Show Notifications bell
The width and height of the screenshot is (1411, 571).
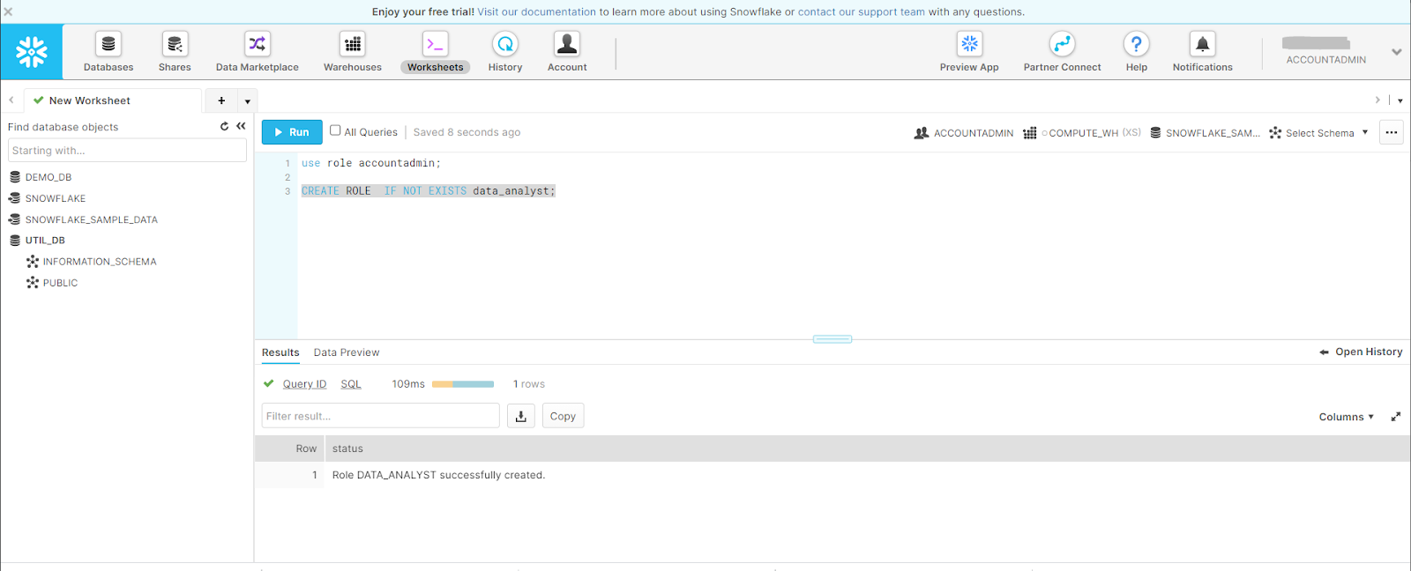[x=1202, y=44]
